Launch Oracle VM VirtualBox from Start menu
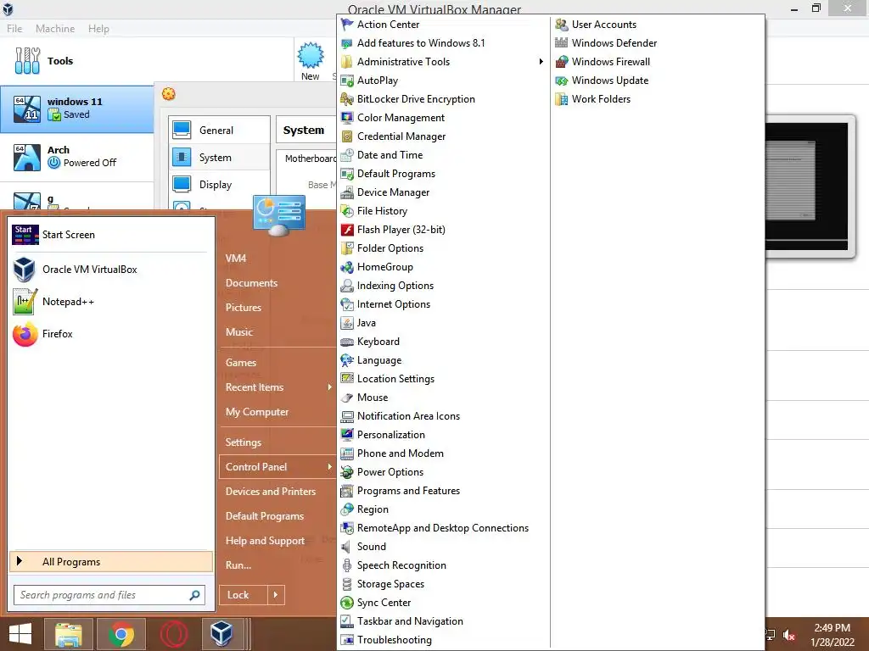 point(109,270)
